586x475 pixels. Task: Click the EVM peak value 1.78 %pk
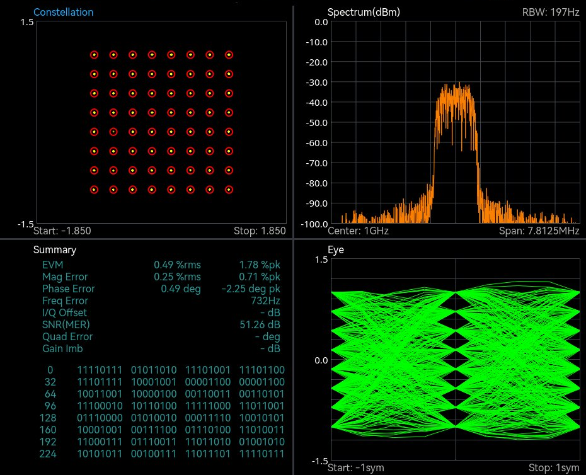(260, 265)
